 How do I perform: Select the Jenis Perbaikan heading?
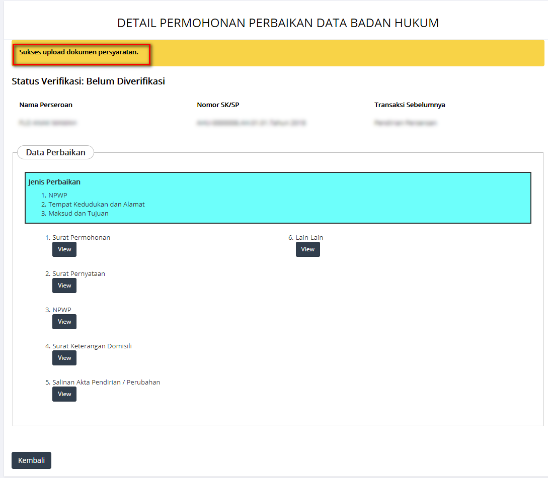[x=54, y=182]
